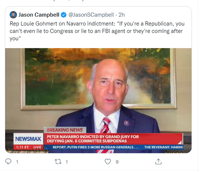This screenshot has height=172, width=203.
Task: Click the reply speech bubble icon
Action: (x=8, y=162)
